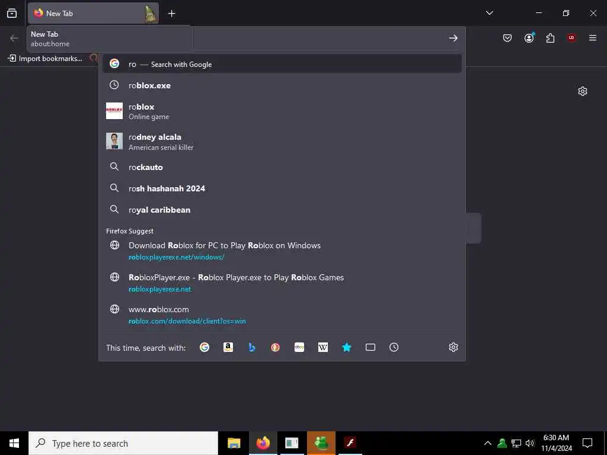Open Firefox View from the tab bar
Screen dimensions: 607x455
12,14
